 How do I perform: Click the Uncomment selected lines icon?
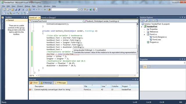coord(25,13)
